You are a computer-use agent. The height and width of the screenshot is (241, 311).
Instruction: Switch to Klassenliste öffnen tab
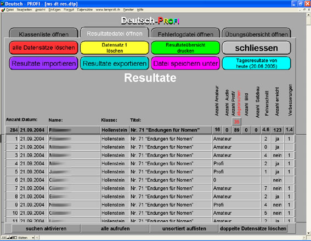pyautogui.click(x=44, y=33)
